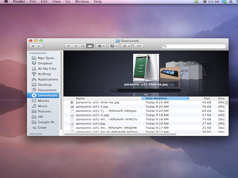Switch to column view

[x=83, y=46]
